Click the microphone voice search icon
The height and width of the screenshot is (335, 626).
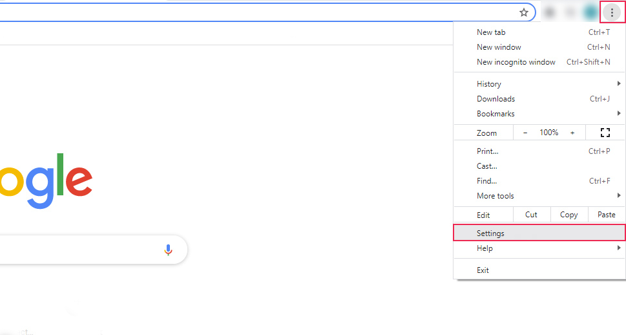pos(169,250)
